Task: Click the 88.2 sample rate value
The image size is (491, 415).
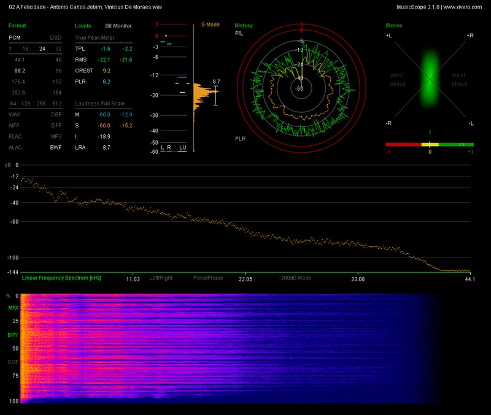Action: point(20,70)
